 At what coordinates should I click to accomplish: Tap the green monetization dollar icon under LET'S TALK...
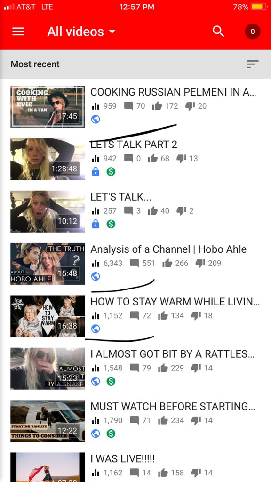click(111, 224)
